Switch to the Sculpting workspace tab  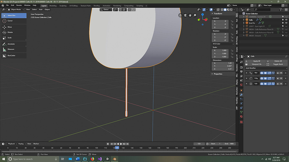click(63, 6)
